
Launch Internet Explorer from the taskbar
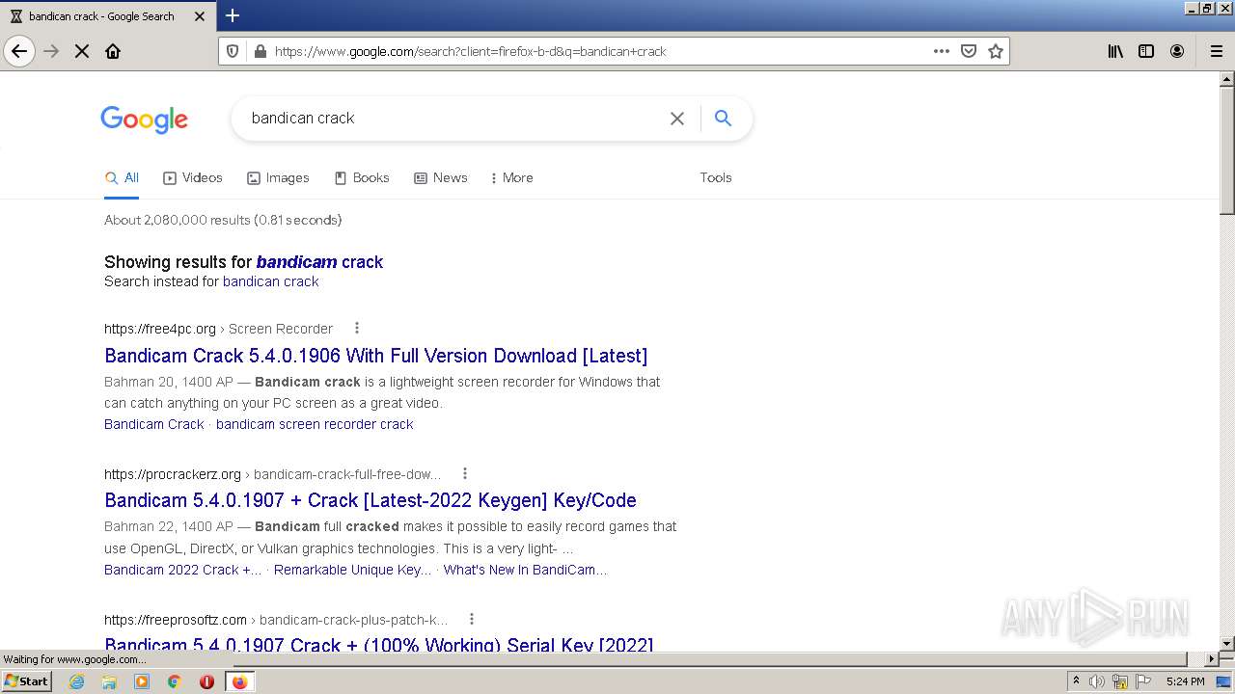76,681
